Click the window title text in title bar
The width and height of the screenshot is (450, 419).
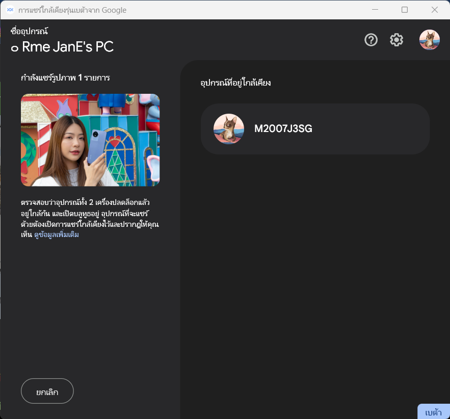(72, 10)
